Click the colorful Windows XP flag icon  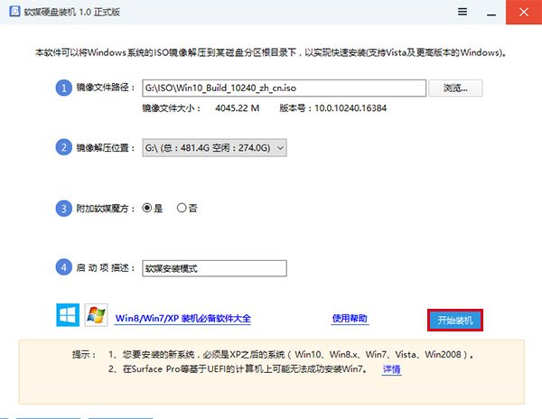click(x=96, y=315)
